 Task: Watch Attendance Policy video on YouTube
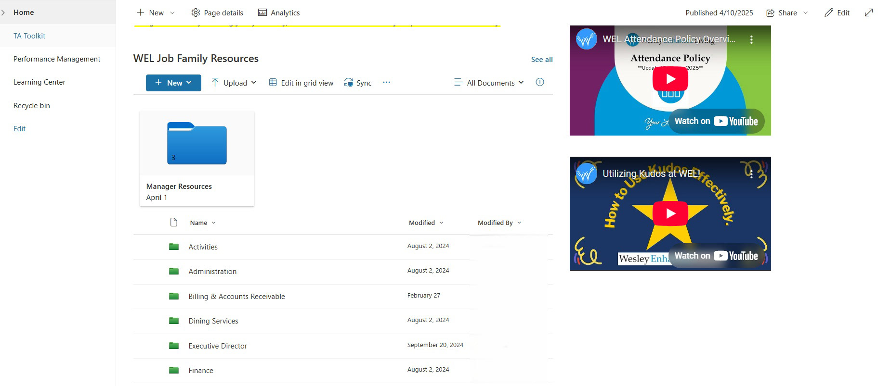716,121
